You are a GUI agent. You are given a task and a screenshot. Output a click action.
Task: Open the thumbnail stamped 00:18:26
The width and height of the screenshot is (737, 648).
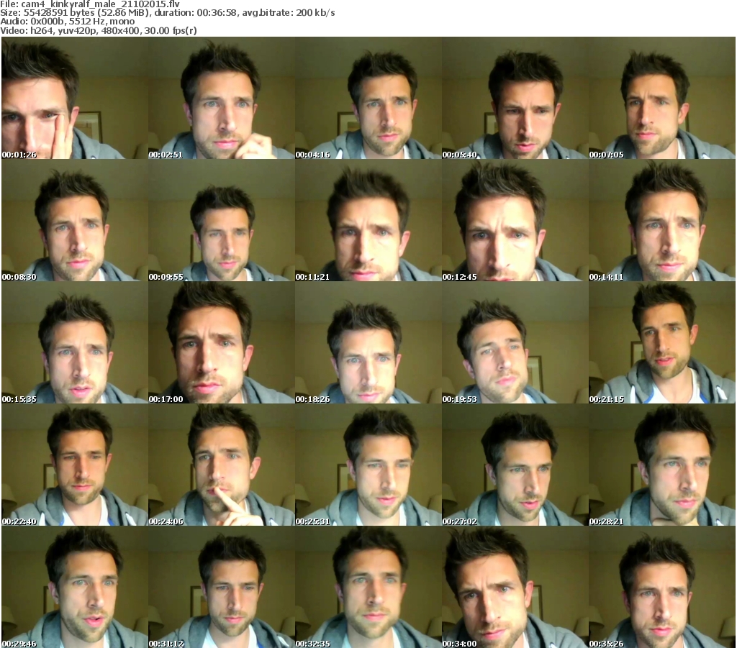368,343
